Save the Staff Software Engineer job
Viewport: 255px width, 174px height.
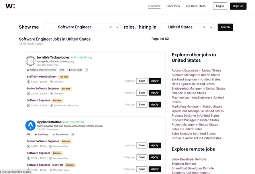click(x=142, y=81)
